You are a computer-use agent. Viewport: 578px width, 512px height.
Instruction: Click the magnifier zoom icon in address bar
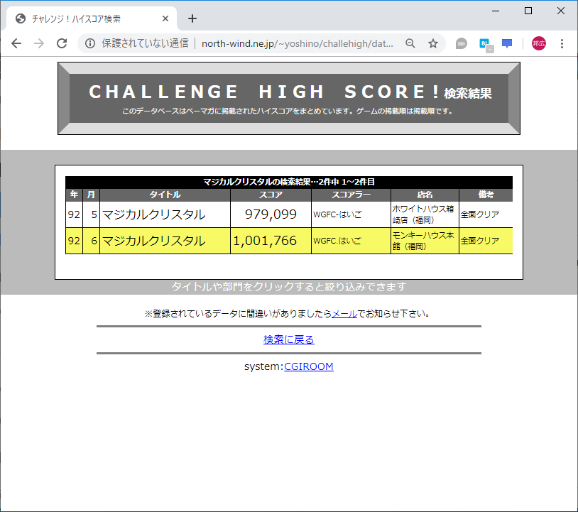coord(410,43)
